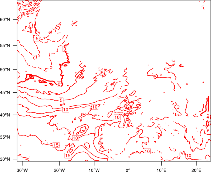
Task: Click the 50°N latitude tick label
Action: (x=5, y=70)
